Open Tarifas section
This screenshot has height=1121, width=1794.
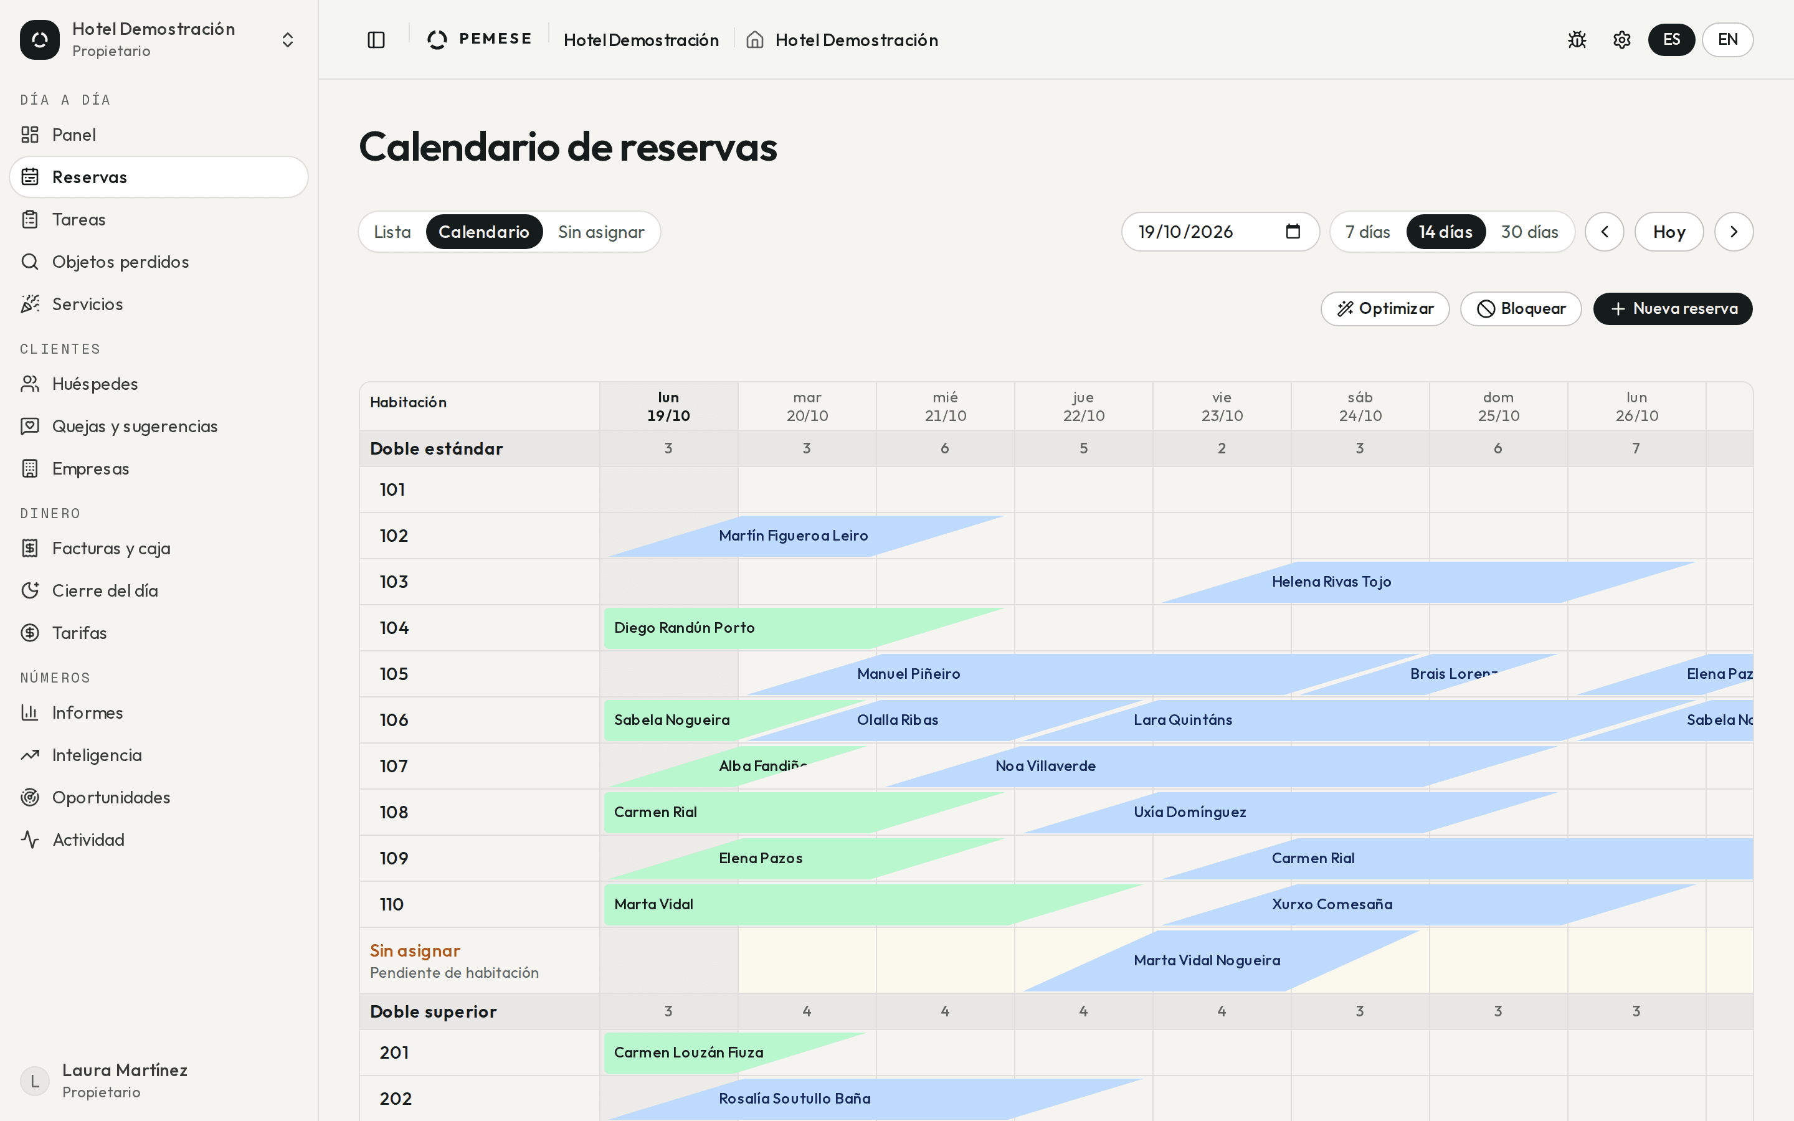[159, 633]
